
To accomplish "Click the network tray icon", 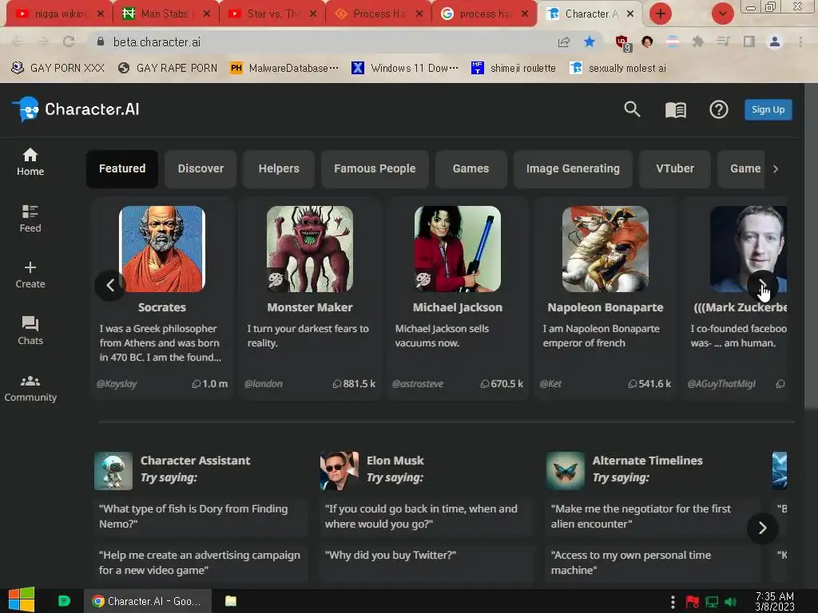I will click(x=712, y=602).
